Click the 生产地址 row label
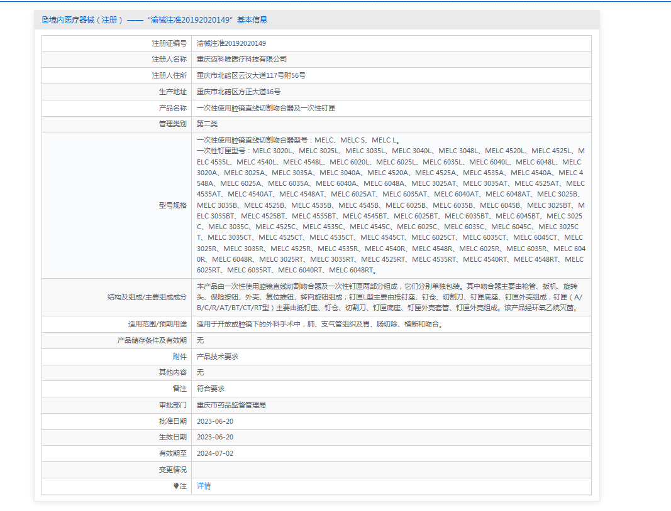The image size is (671, 511). pyautogui.click(x=173, y=92)
